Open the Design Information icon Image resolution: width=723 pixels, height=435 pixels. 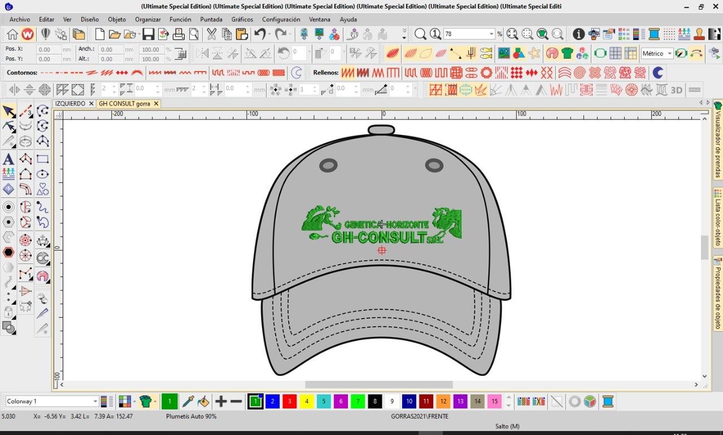[578, 34]
